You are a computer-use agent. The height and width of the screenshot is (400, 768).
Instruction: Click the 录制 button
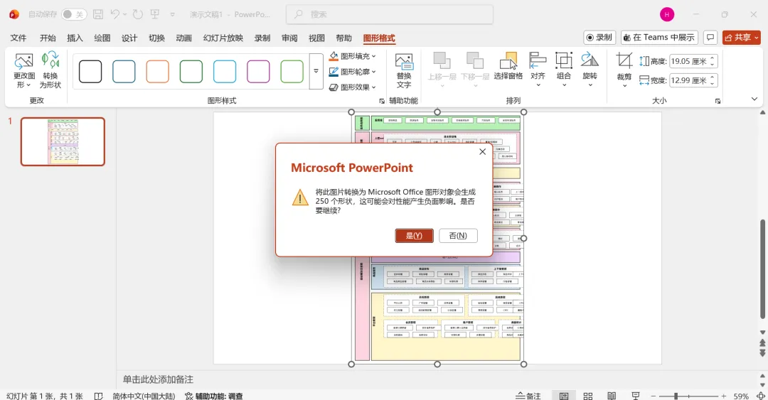[599, 38]
